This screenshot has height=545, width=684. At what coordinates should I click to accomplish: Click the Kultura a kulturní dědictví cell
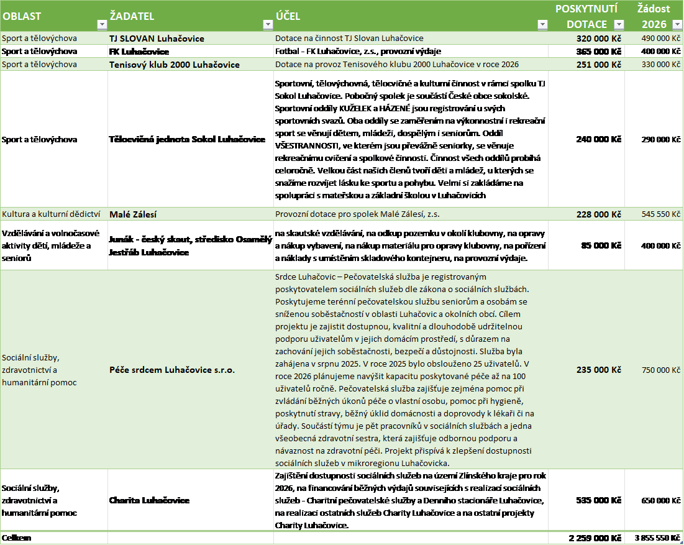[x=51, y=214]
